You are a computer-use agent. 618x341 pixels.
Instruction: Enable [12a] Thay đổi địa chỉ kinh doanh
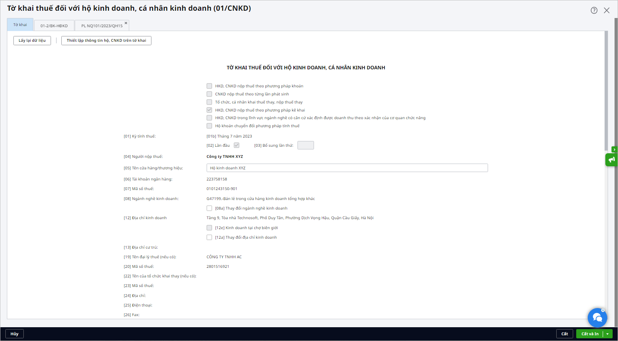click(x=209, y=238)
